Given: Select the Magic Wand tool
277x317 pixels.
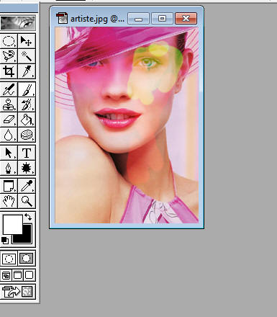Looking at the screenshot, I should coord(27,56).
